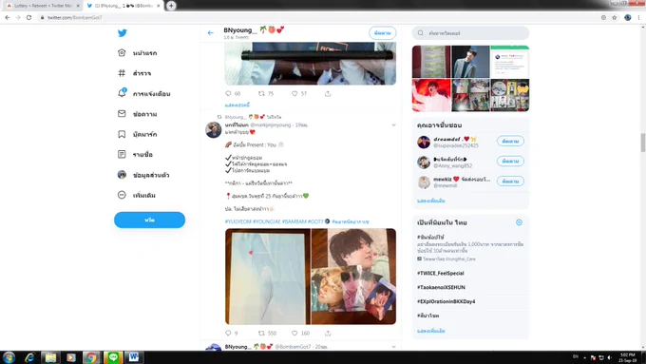The height and width of the screenshot is (364, 646).
Task: Follow suggested account @Anny_wang852
Action: [510, 162]
